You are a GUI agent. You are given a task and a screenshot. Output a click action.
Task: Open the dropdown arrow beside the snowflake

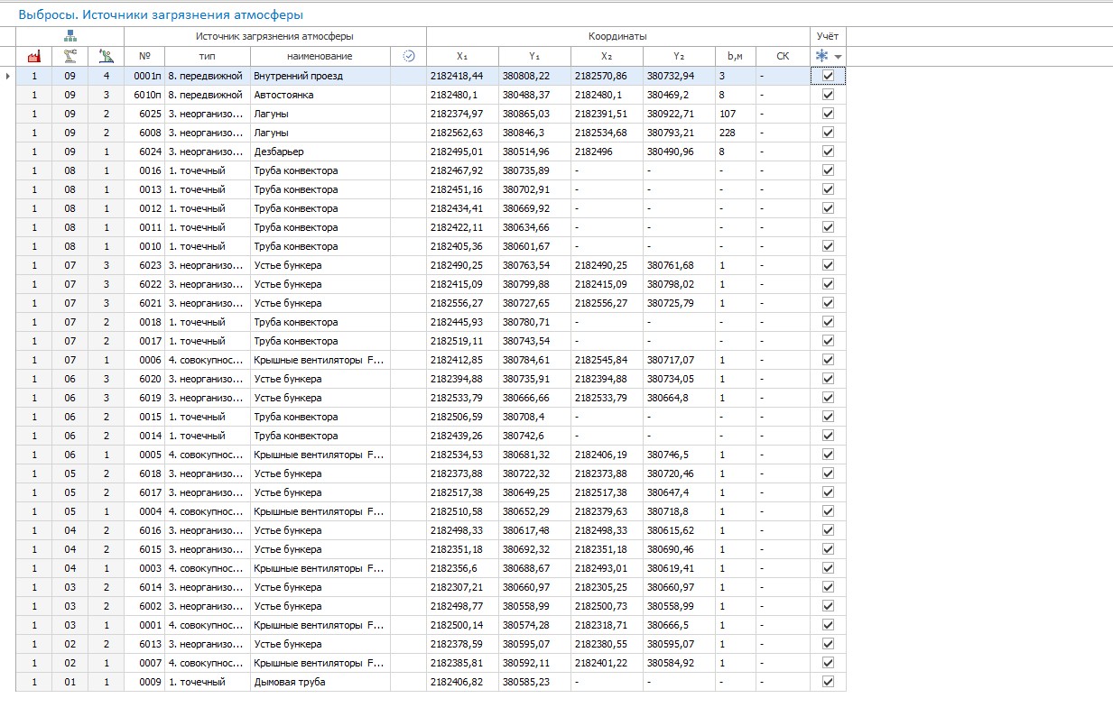click(x=839, y=57)
